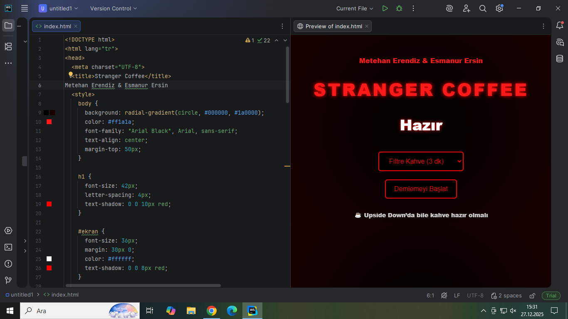Open Version Control dropdown
The height and width of the screenshot is (319, 568).
[114, 8]
